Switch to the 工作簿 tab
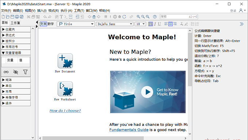Screen dimensions: 248x140 pyautogui.click(x=15, y=23)
